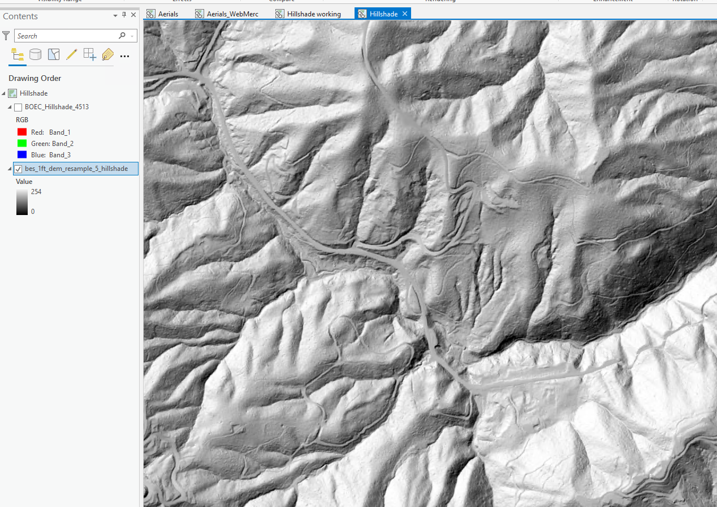Toggle the Hillshade map visibility checkbox
The height and width of the screenshot is (507, 717).
point(12,93)
